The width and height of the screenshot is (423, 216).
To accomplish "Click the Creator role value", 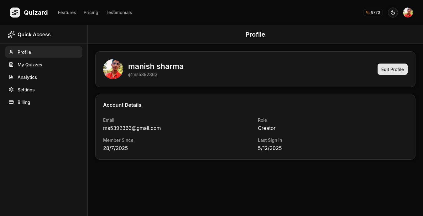I will 267,128.
